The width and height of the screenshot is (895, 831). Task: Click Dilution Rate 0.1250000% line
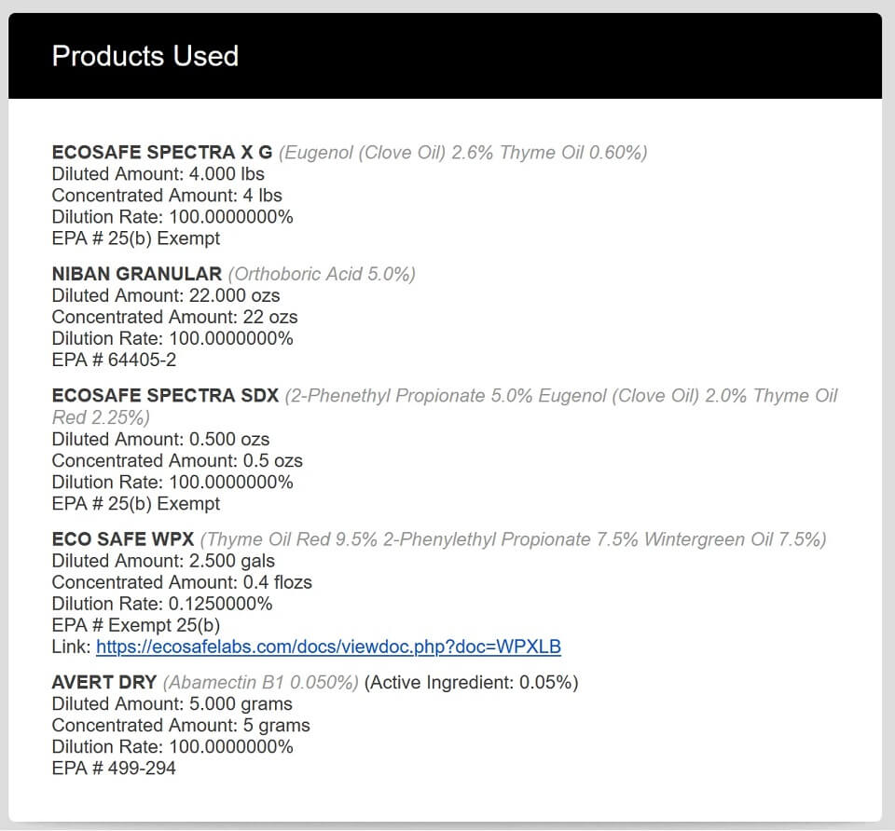coord(162,604)
